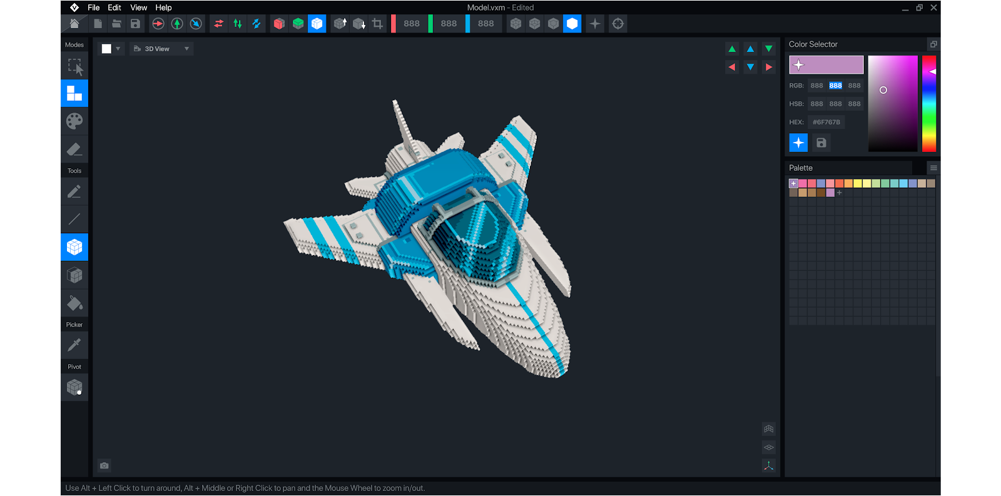This screenshot has height=496, width=1001.
Task: Click the cube with down-arrow icon
Action: pyautogui.click(x=358, y=24)
